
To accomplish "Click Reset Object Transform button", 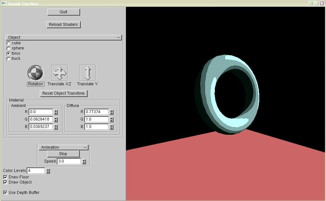I will click(x=64, y=93).
